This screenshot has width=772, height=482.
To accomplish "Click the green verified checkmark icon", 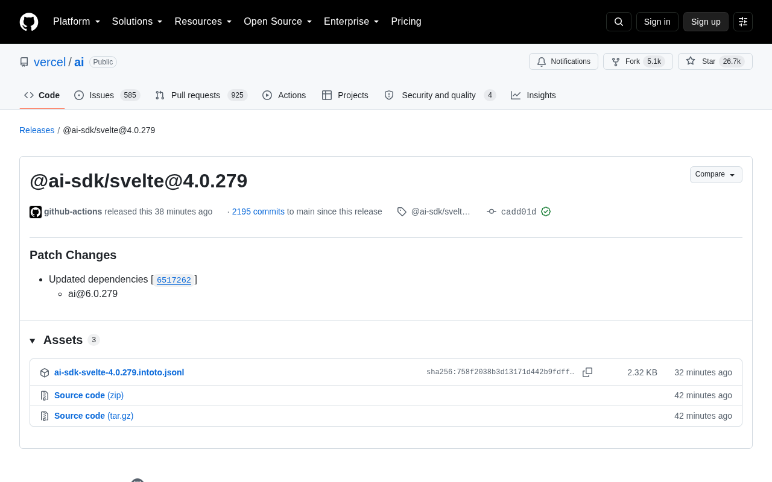I will (x=546, y=211).
